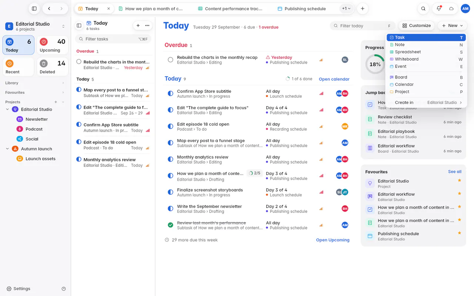This screenshot has width=474, height=296.
Task: Click the 18% progress ring
Action: coord(375,64)
